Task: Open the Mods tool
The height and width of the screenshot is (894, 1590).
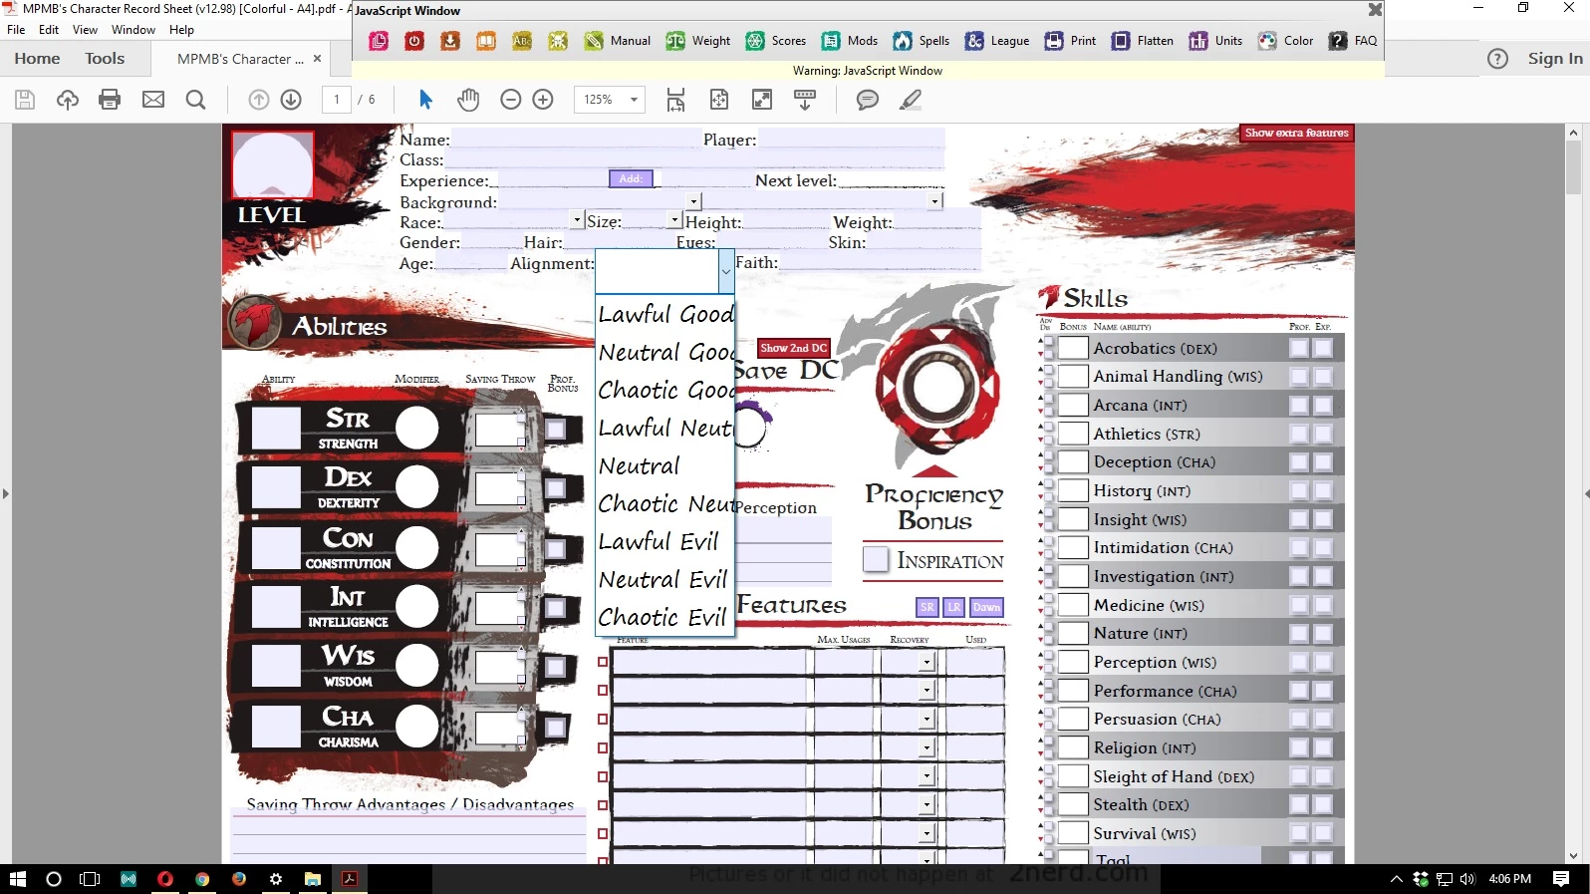Action: click(850, 41)
